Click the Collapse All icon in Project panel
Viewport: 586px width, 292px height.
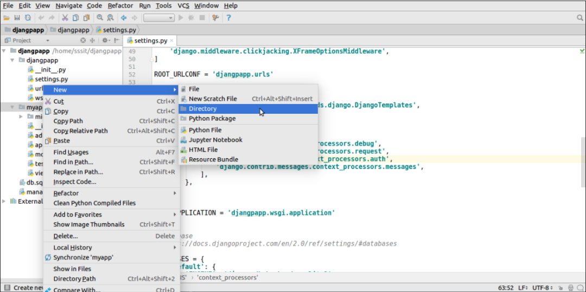point(92,41)
